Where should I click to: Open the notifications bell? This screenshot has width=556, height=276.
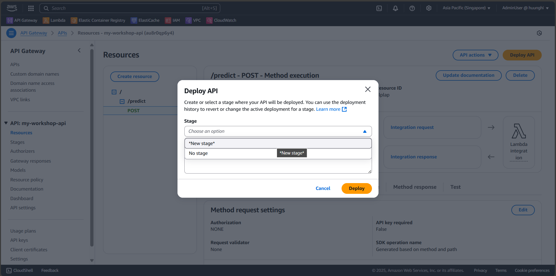(395, 8)
